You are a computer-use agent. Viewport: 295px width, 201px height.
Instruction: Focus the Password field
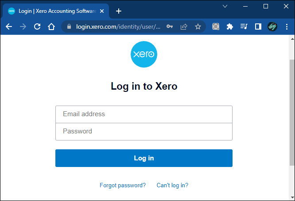coord(144,132)
